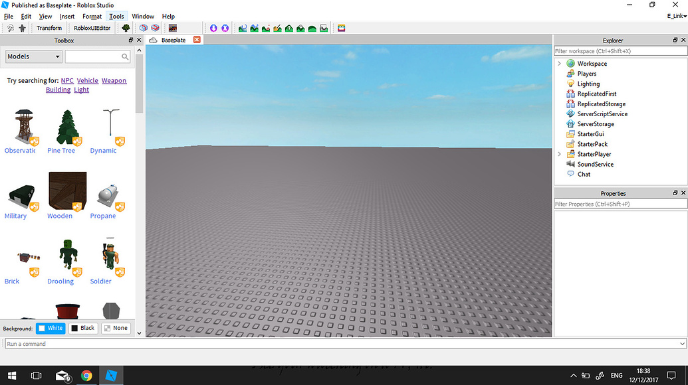Open the Tools menu

116,16
